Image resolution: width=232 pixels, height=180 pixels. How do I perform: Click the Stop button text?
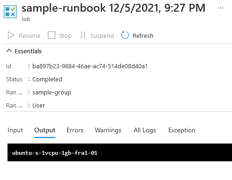point(65,36)
